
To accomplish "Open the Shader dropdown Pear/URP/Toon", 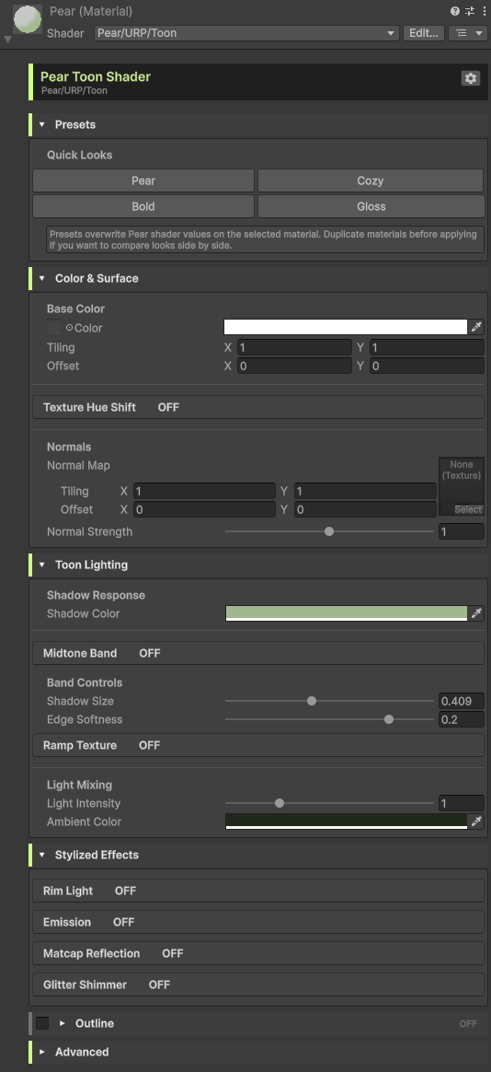I will click(246, 33).
